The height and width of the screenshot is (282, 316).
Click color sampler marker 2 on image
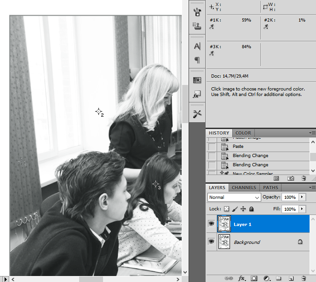pos(98,111)
